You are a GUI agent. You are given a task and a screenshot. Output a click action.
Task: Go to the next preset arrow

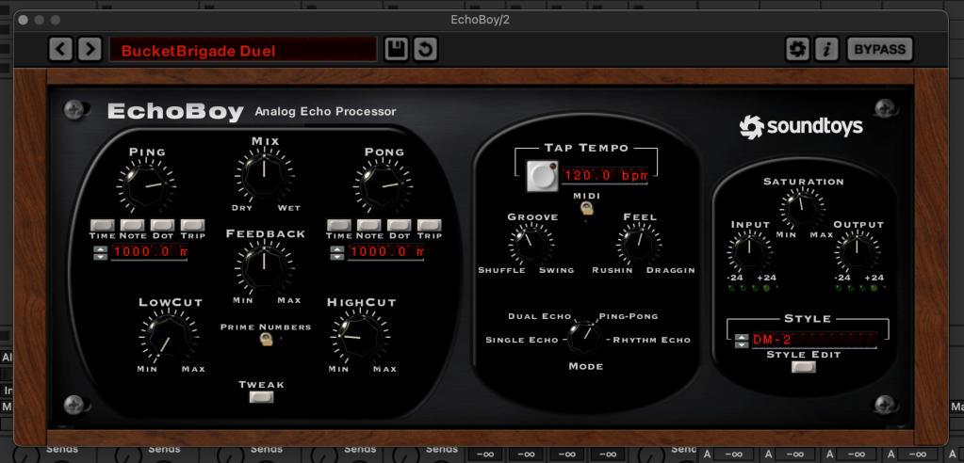coord(90,49)
